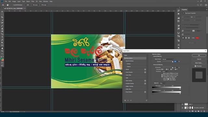
Task: Check Layer Mask Hides Effects
Action: [x=162, y=78]
